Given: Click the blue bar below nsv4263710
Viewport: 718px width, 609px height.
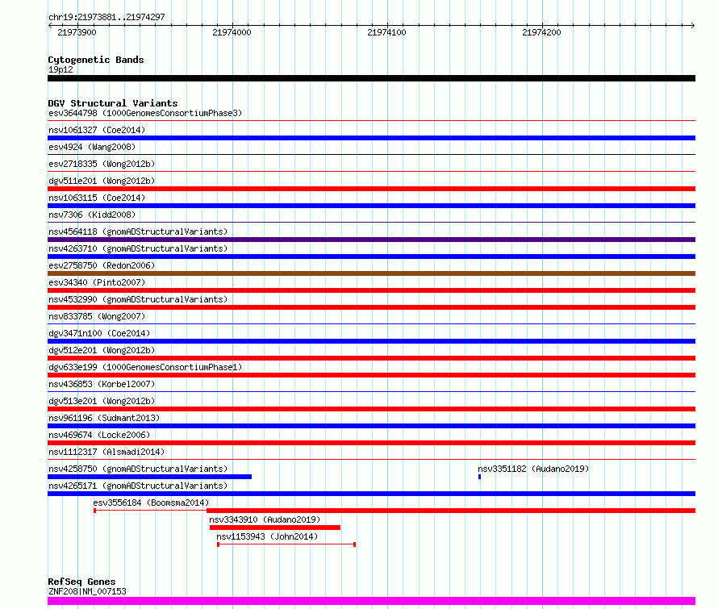Looking at the screenshot, I should click(x=371, y=257).
